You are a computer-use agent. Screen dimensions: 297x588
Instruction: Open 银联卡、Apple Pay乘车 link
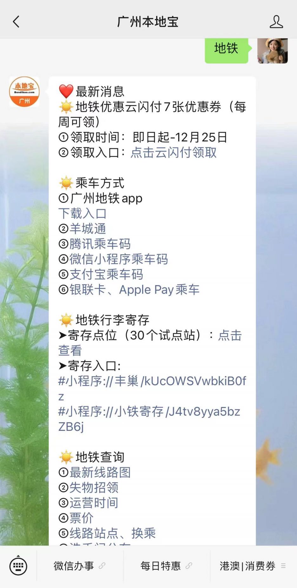pos(134,290)
